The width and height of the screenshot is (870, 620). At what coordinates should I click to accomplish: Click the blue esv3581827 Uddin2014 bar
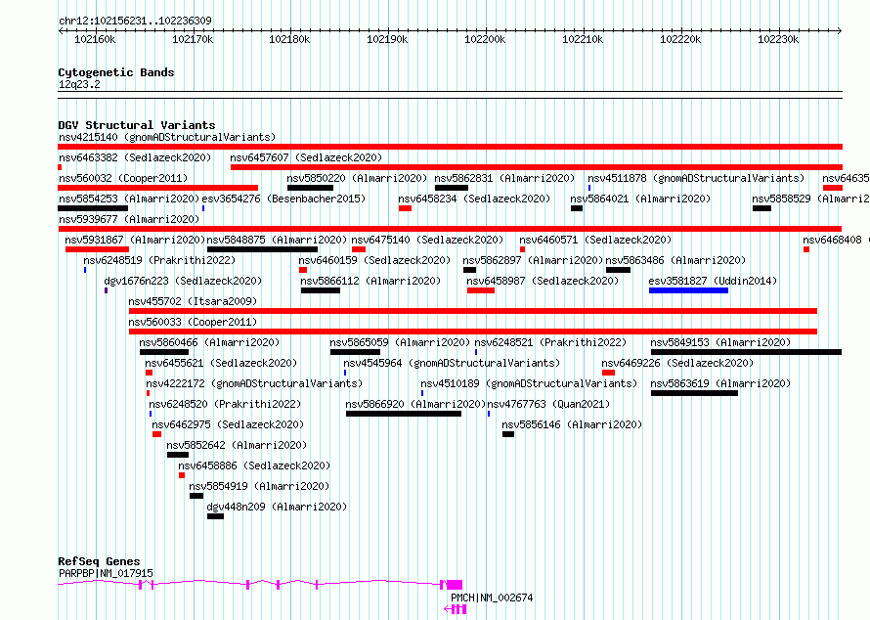(688, 290)
